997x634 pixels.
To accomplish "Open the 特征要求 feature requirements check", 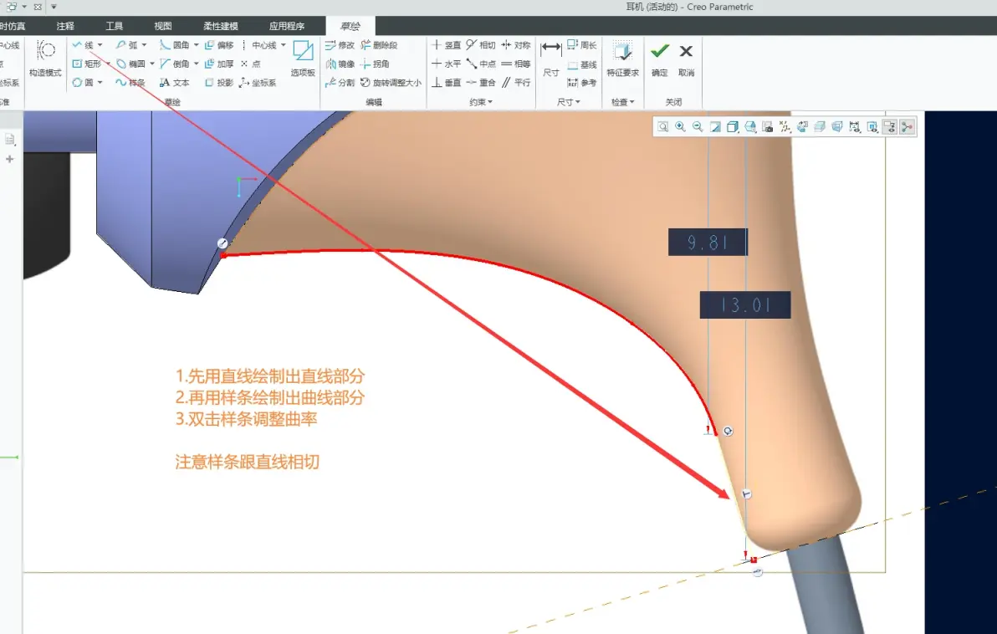I will (622, 59).
